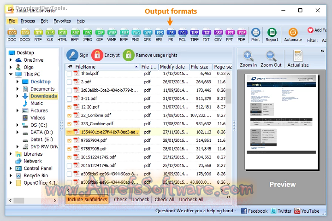Click the Uncheck all button
This screenshot has width=332, height=221.
191,200
